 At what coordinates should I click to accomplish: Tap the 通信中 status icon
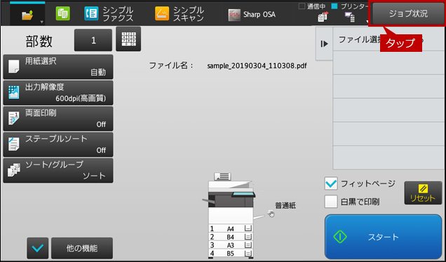coord(323,17)
